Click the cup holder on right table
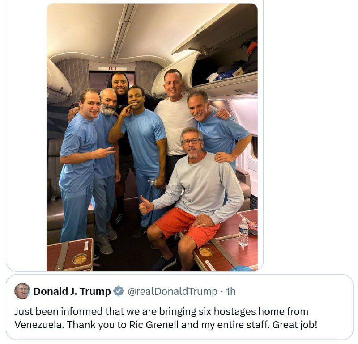 [x=205, y=252]
